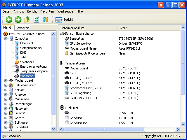Click the Temperaturen thermometer icon
The height and width of the screenshot is (140, 187).
62,63
